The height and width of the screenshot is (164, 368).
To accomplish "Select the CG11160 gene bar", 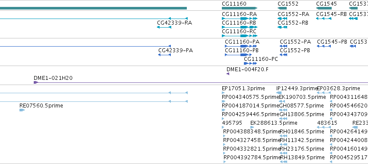I will click(240, 8).
